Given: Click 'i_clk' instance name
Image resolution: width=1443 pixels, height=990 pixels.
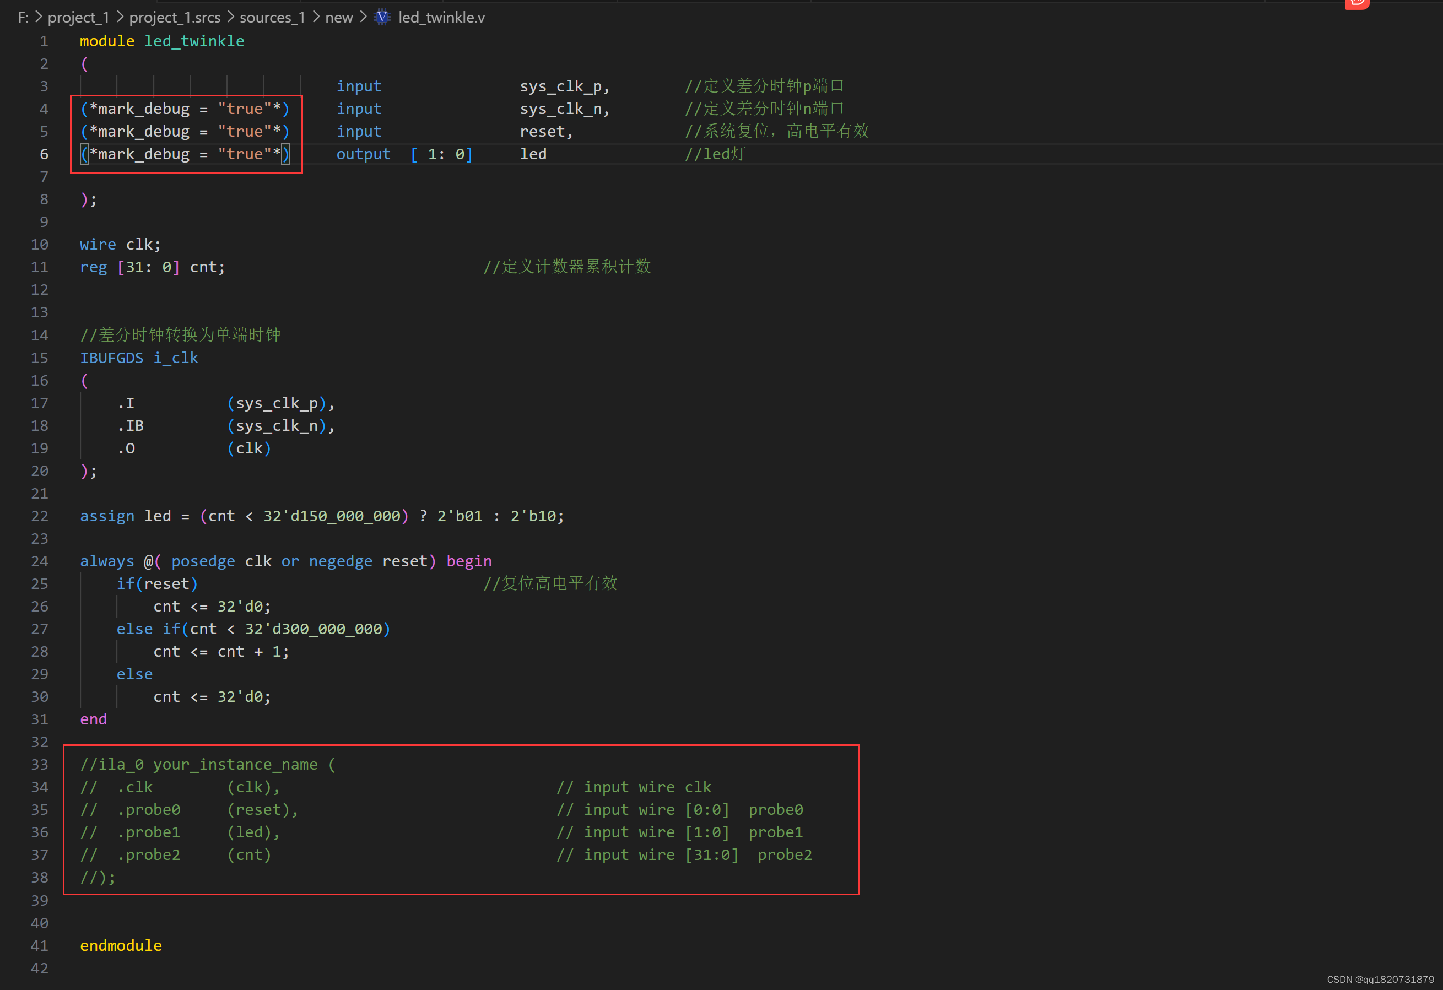Looking at the screenshot, I should tap(176, 358).
